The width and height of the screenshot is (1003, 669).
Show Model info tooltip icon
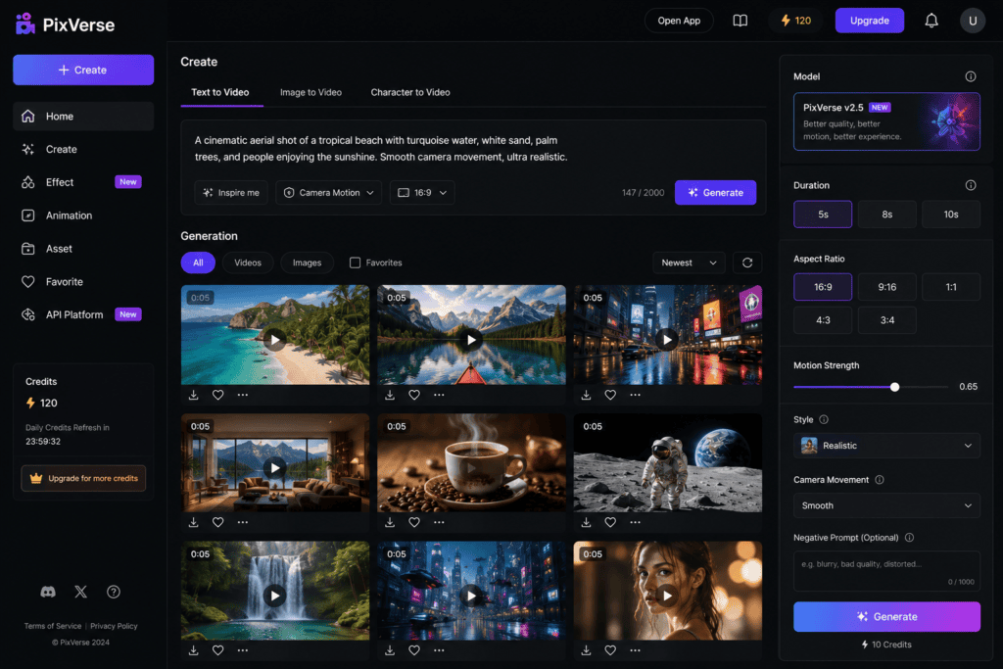pyautogui.click(x=971, y=76)
